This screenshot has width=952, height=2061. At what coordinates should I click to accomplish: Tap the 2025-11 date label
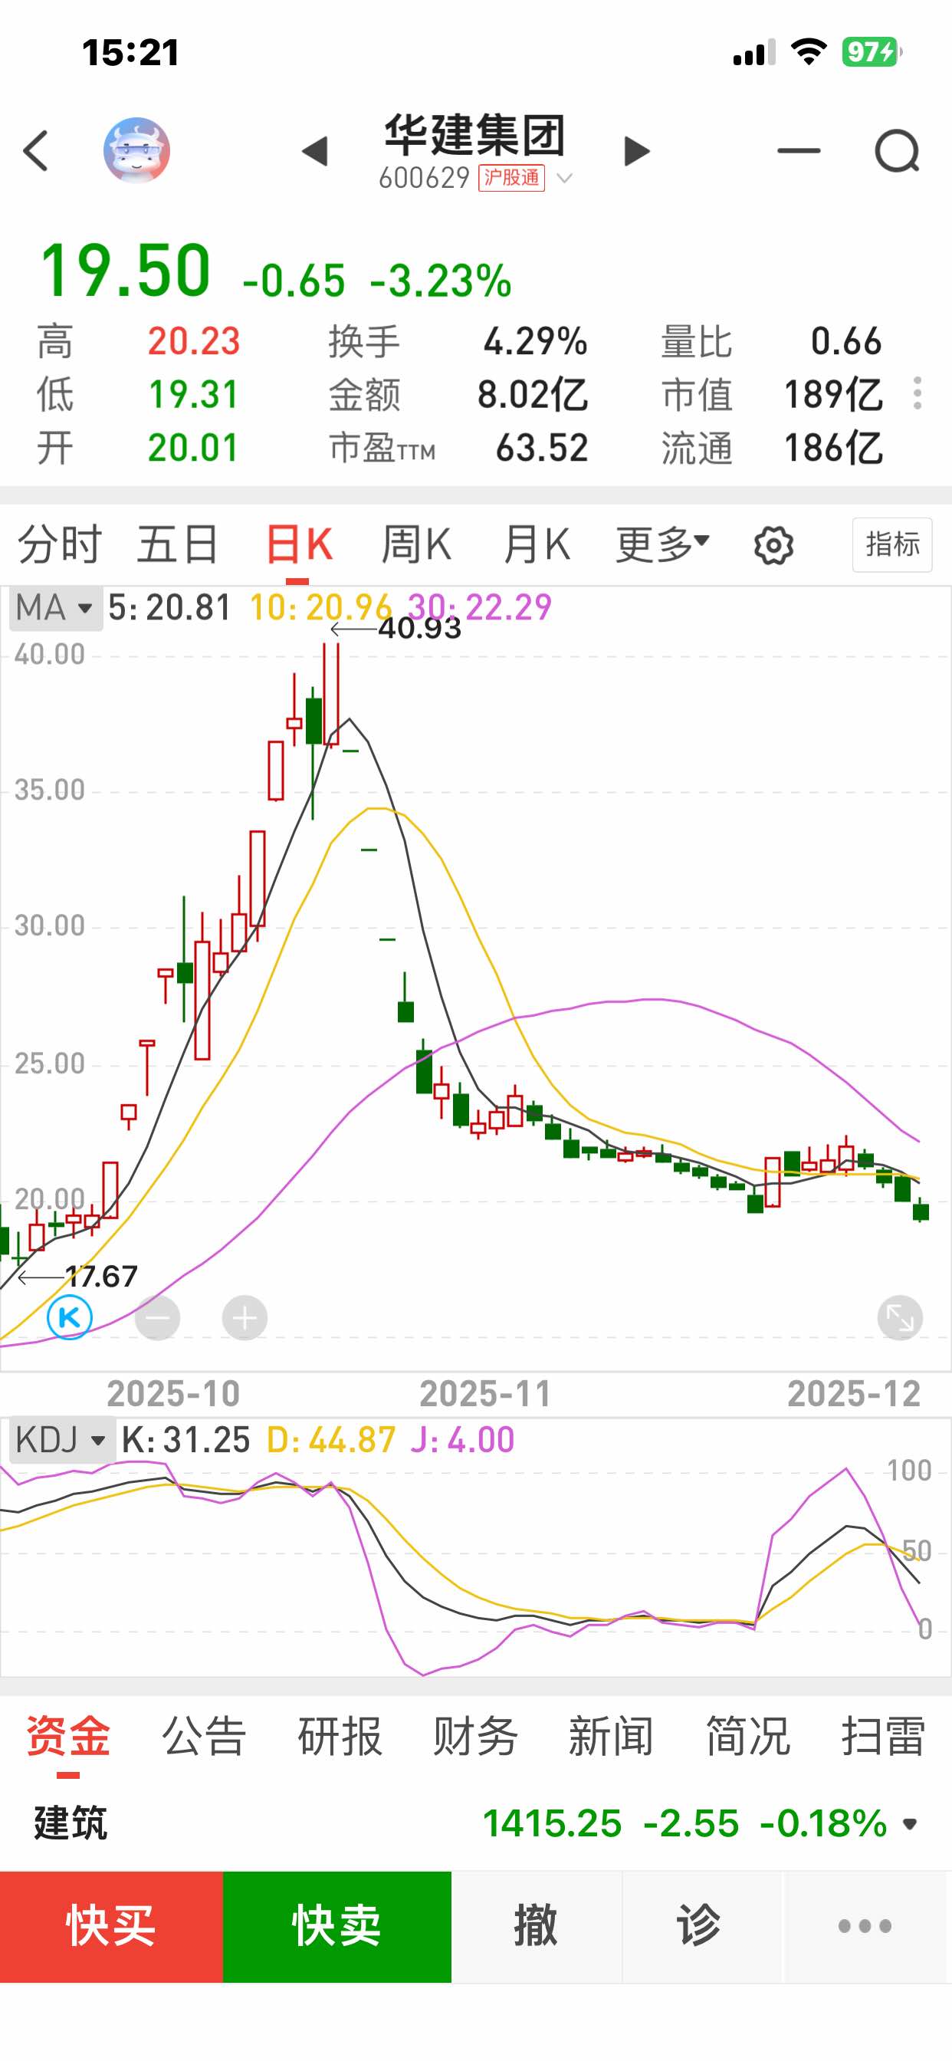(x=486, y=1394)
